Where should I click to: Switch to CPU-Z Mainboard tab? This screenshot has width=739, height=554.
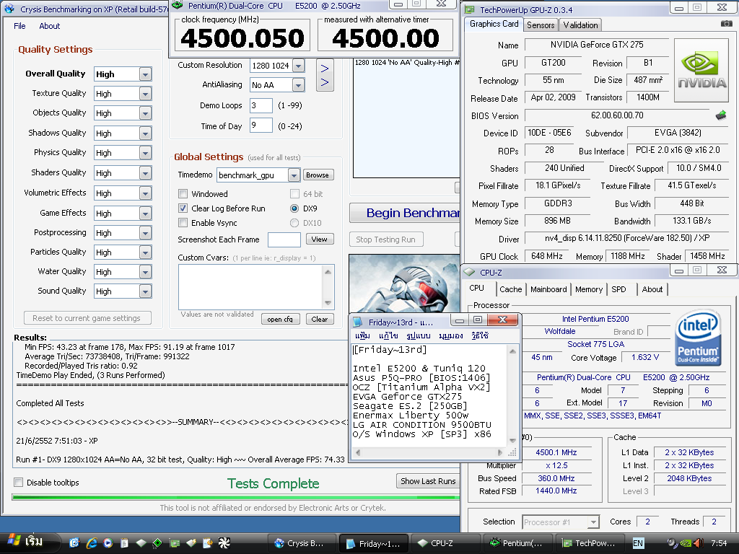pos(548,289)
